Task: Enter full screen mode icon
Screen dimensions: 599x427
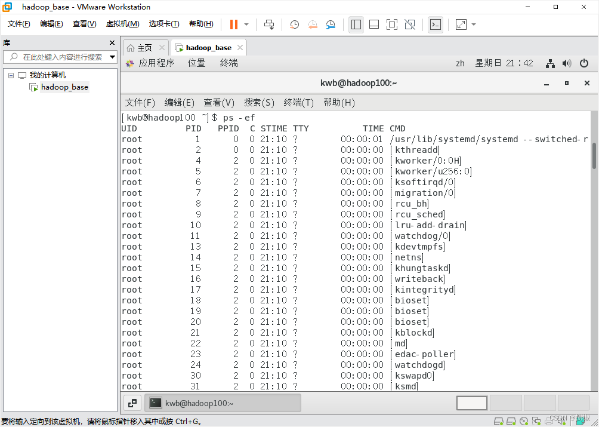Action: (x=391, y=24)
